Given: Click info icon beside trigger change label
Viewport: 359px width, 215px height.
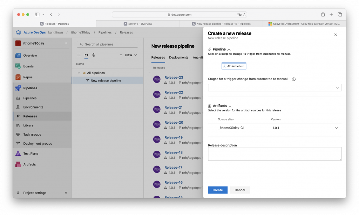Looking at the screenshot, I should point(294,79).
